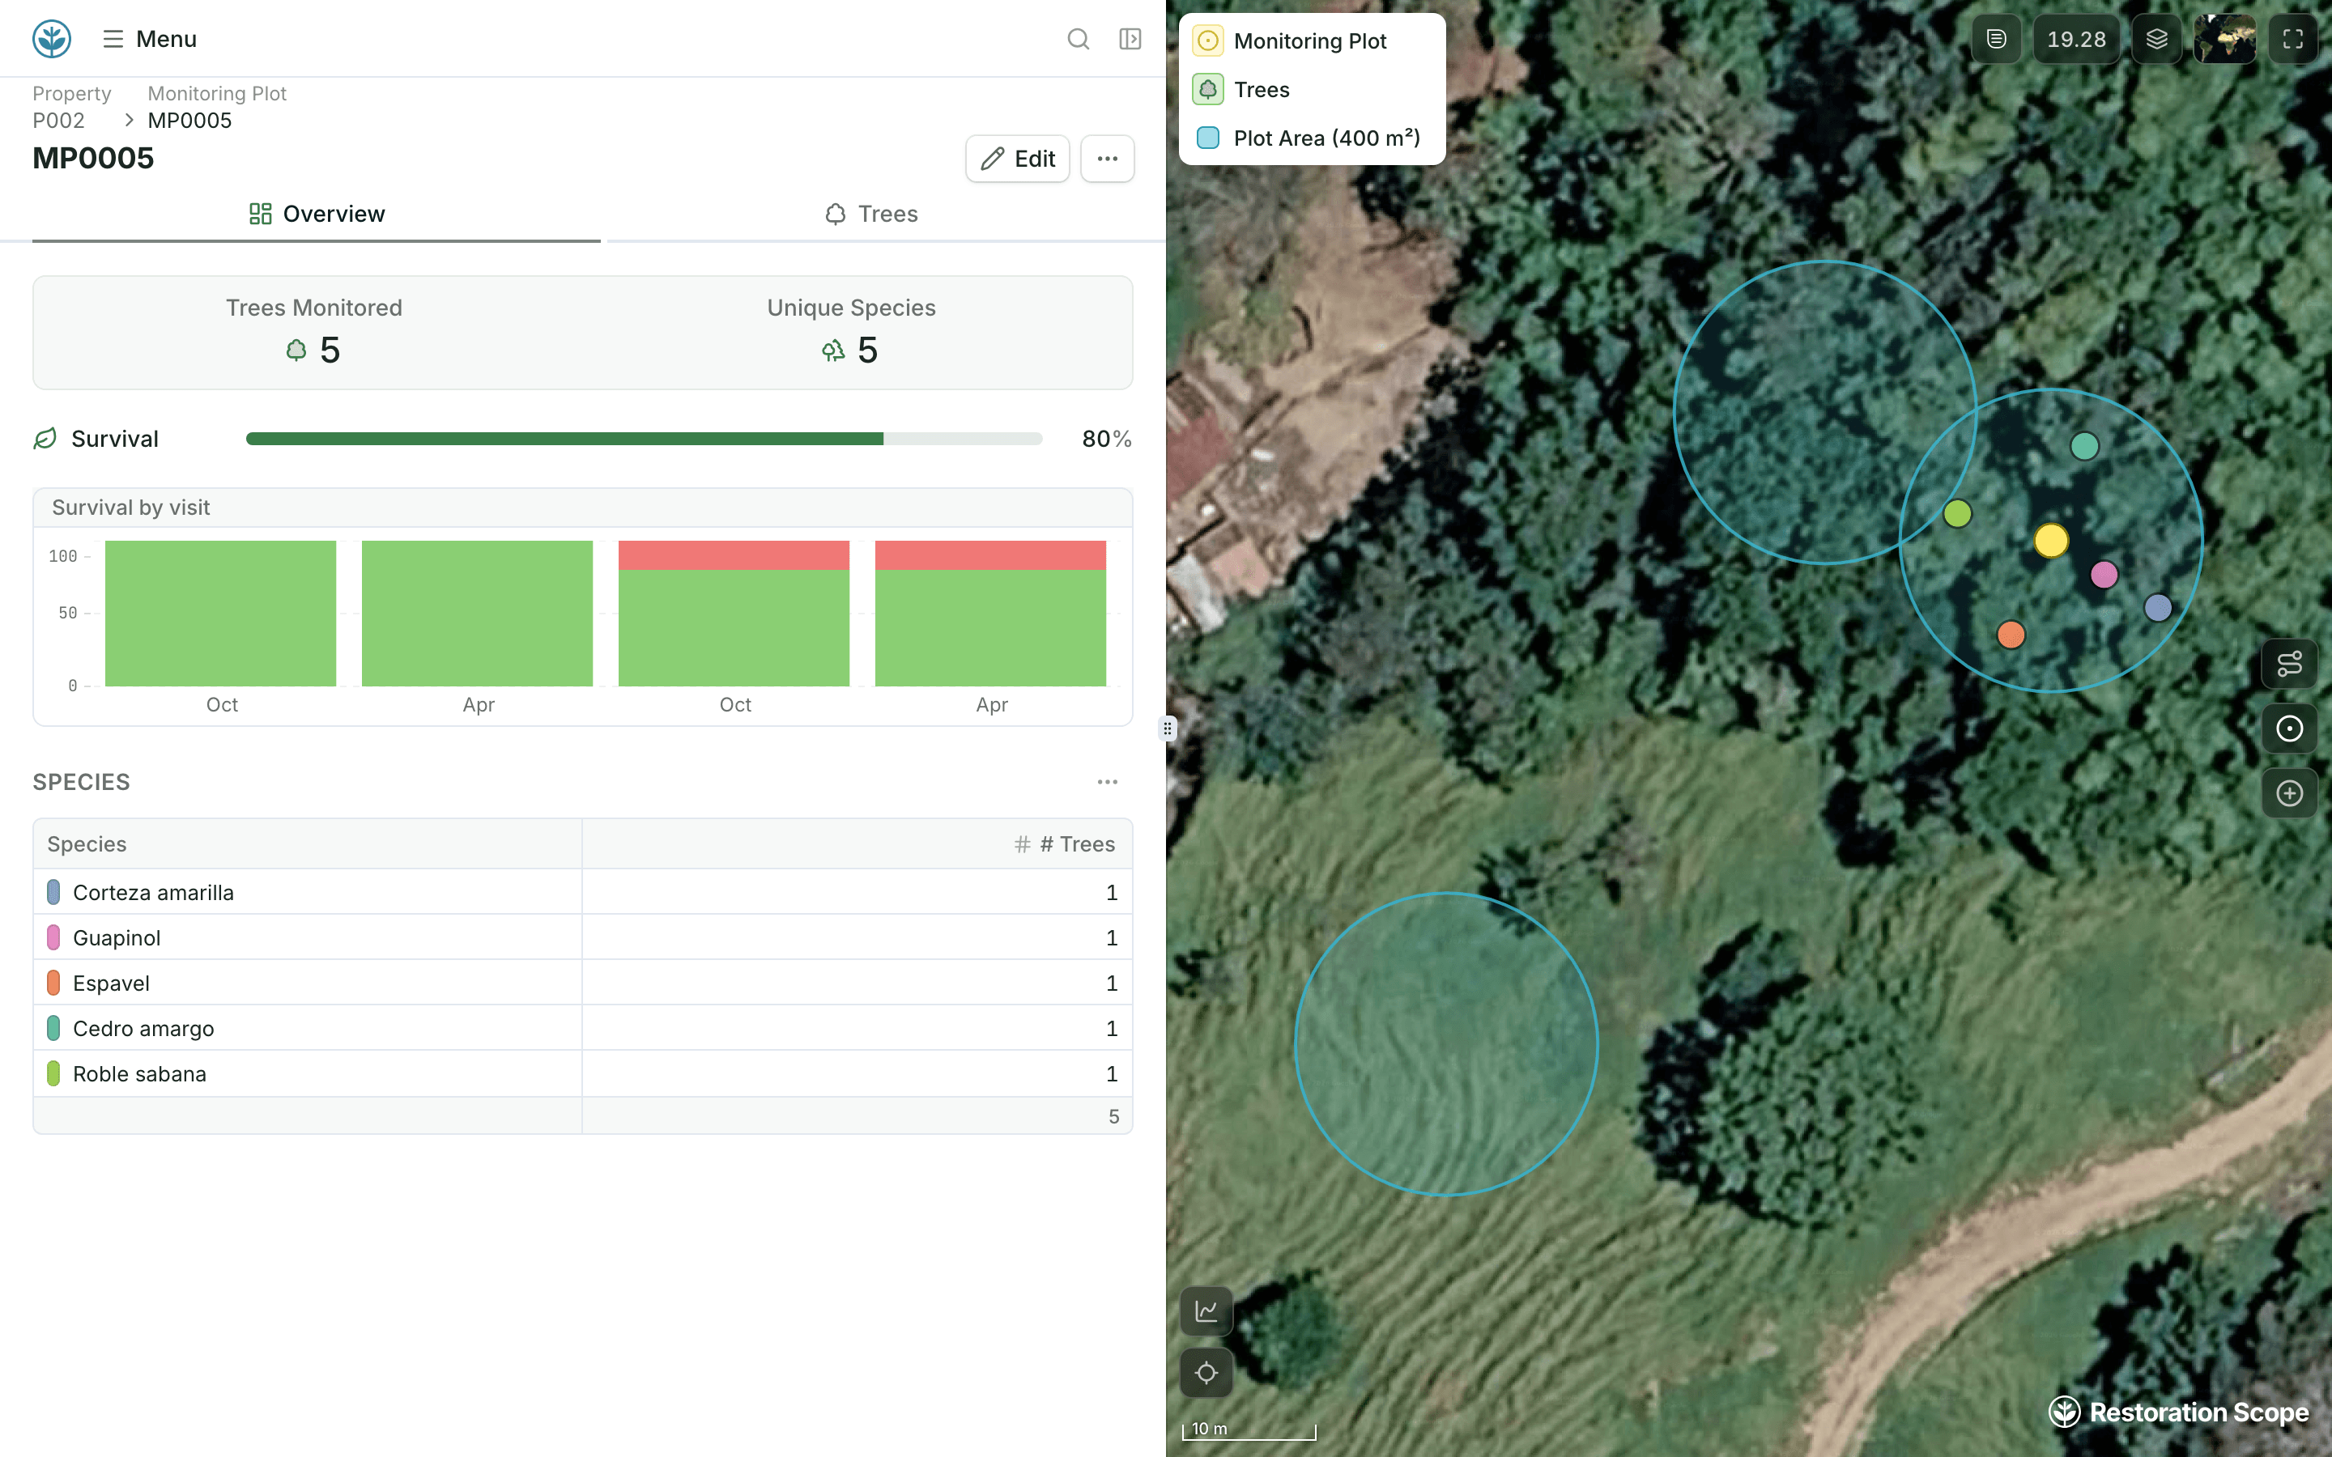Select the first April survival bar
Image resolution: width=2332 pixels, height=1457 pixels.
477,613
